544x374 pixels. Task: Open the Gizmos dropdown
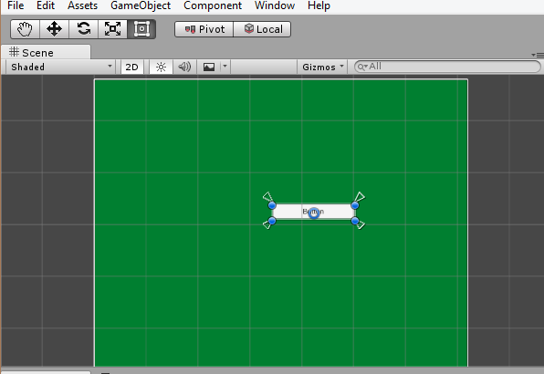coord(322,67)
